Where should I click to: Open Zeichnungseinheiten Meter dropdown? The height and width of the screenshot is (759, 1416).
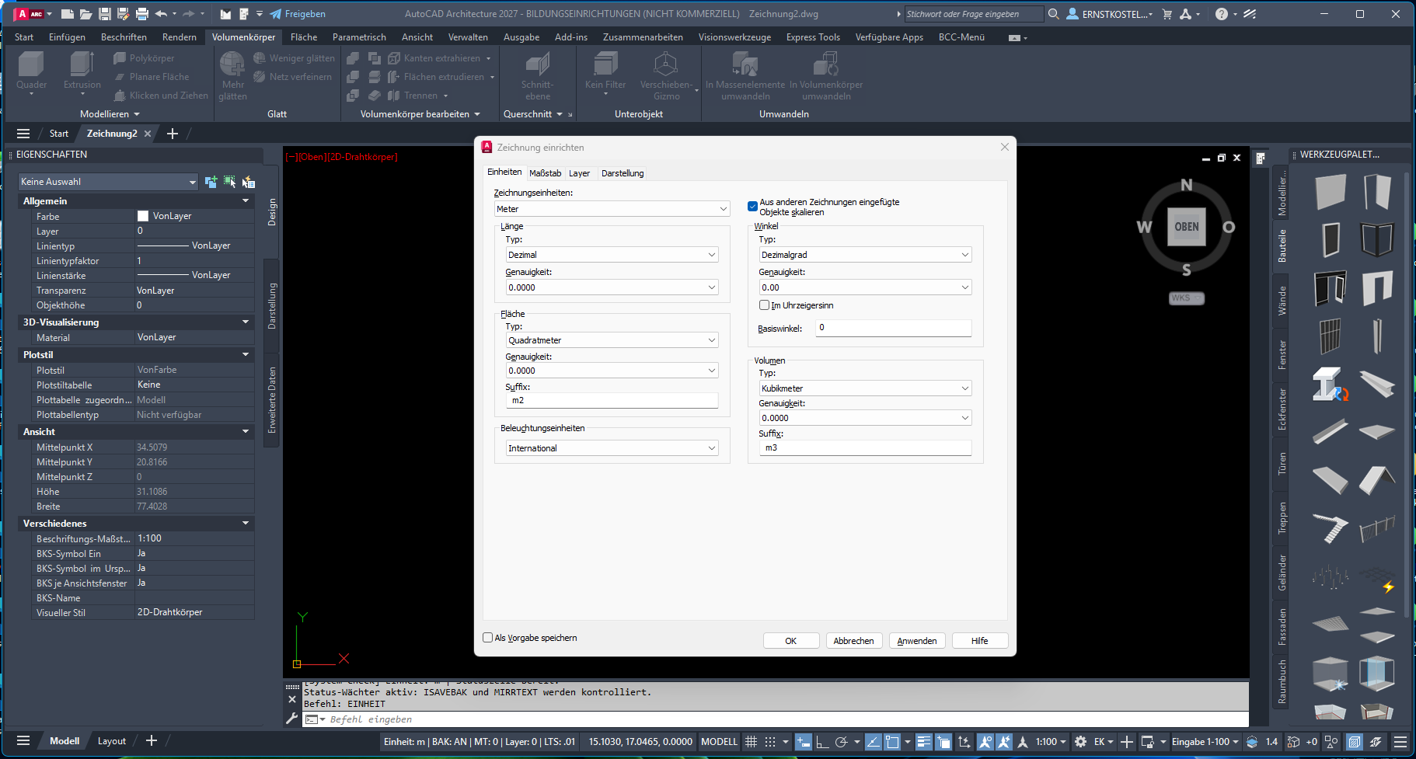pos(612,209)
